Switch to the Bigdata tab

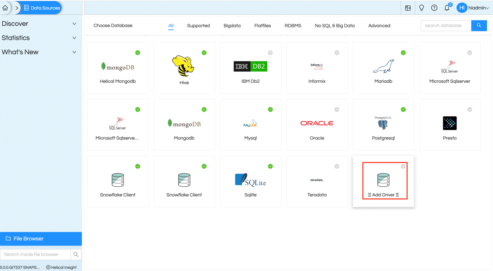click(232, 25)
